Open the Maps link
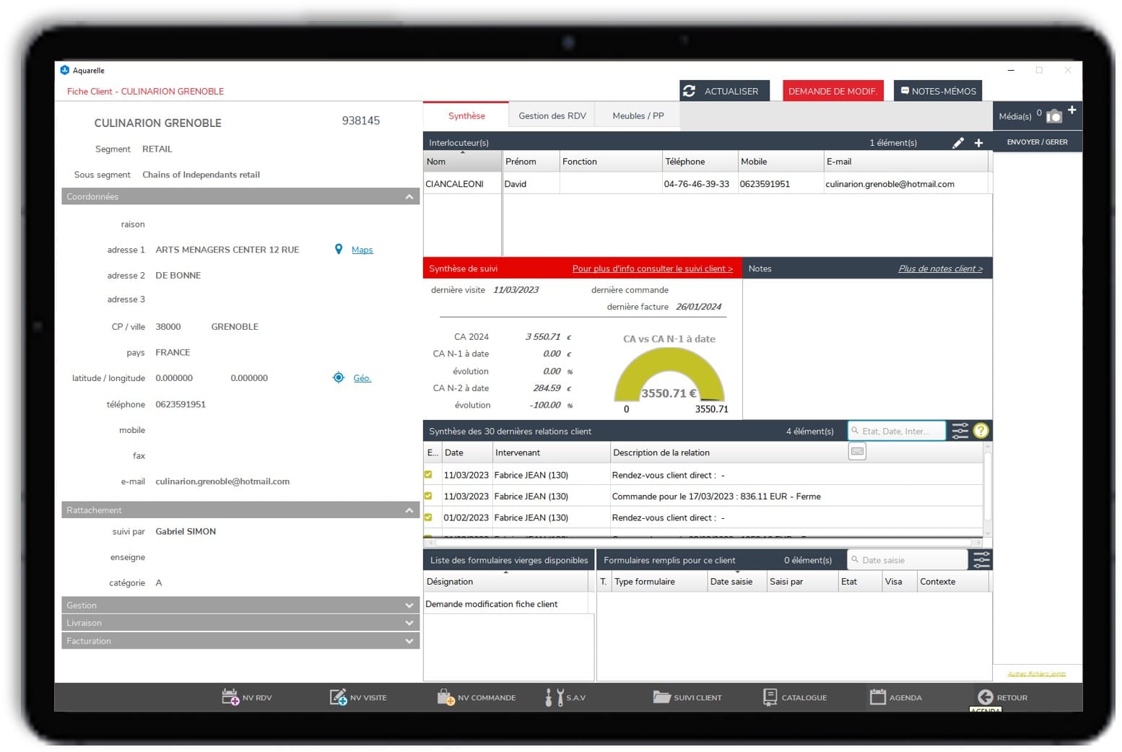 [x=362, y=250]
